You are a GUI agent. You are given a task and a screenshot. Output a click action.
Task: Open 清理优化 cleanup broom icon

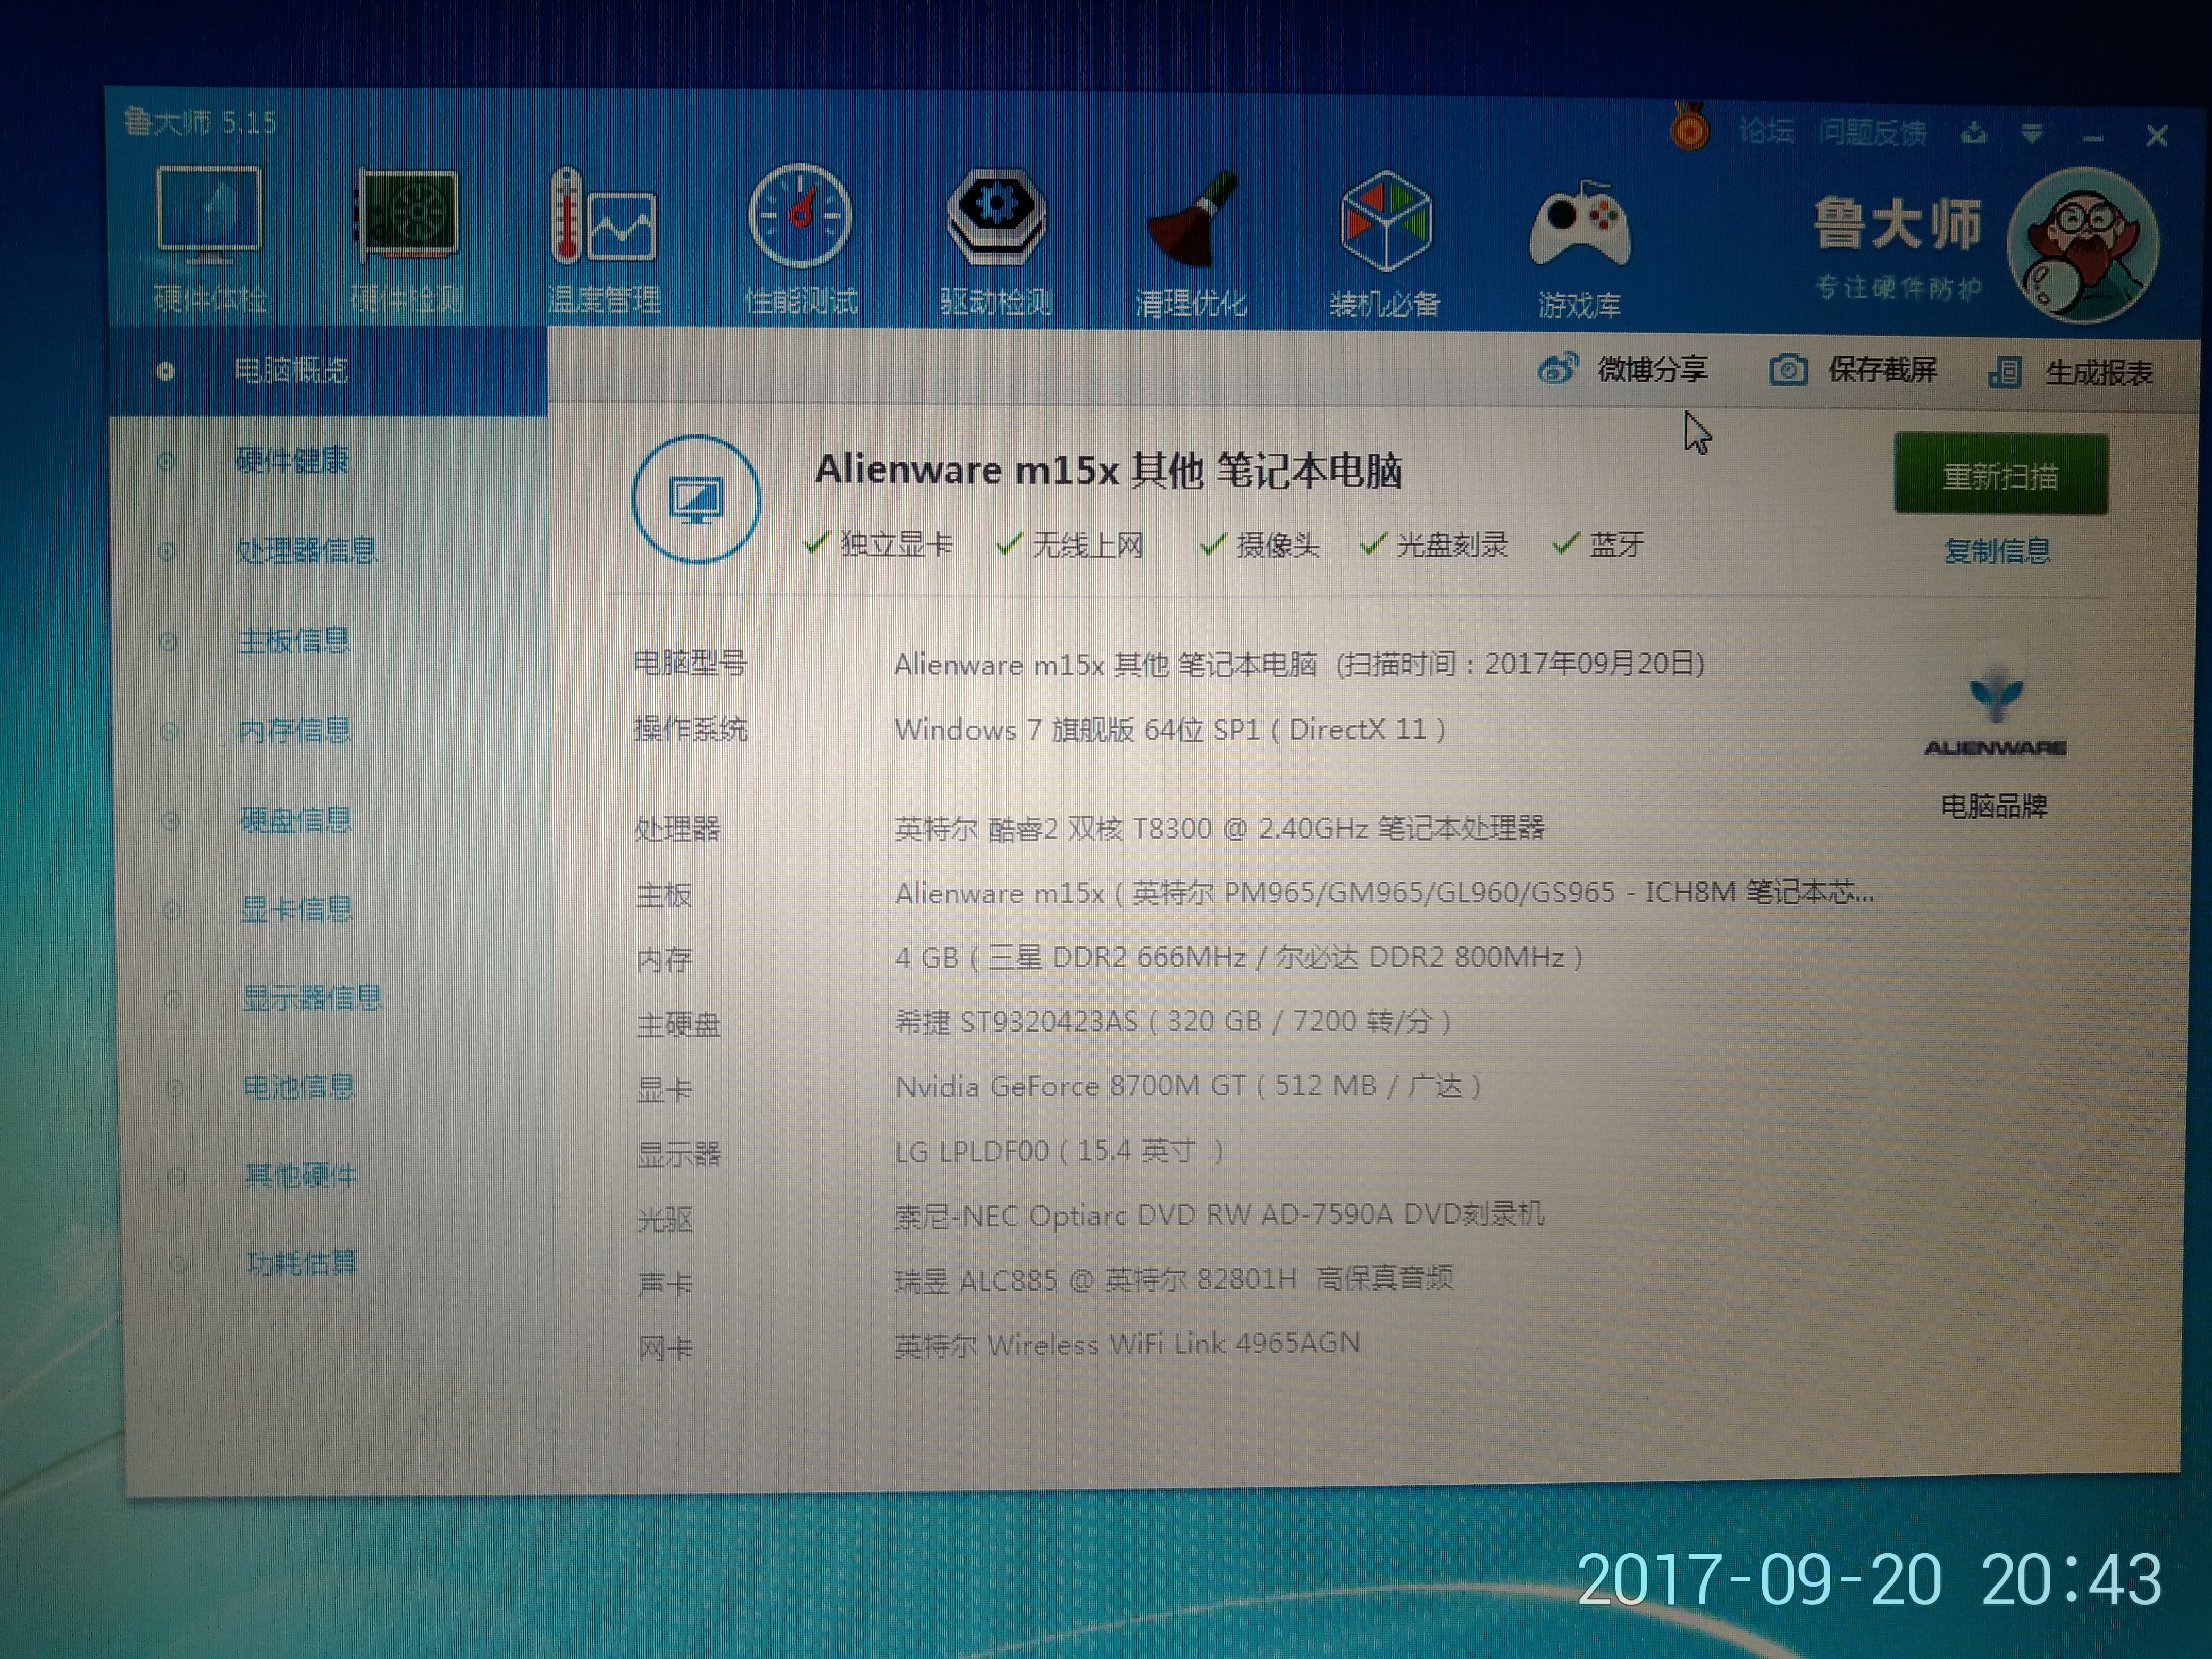[x=1192, y=222]
